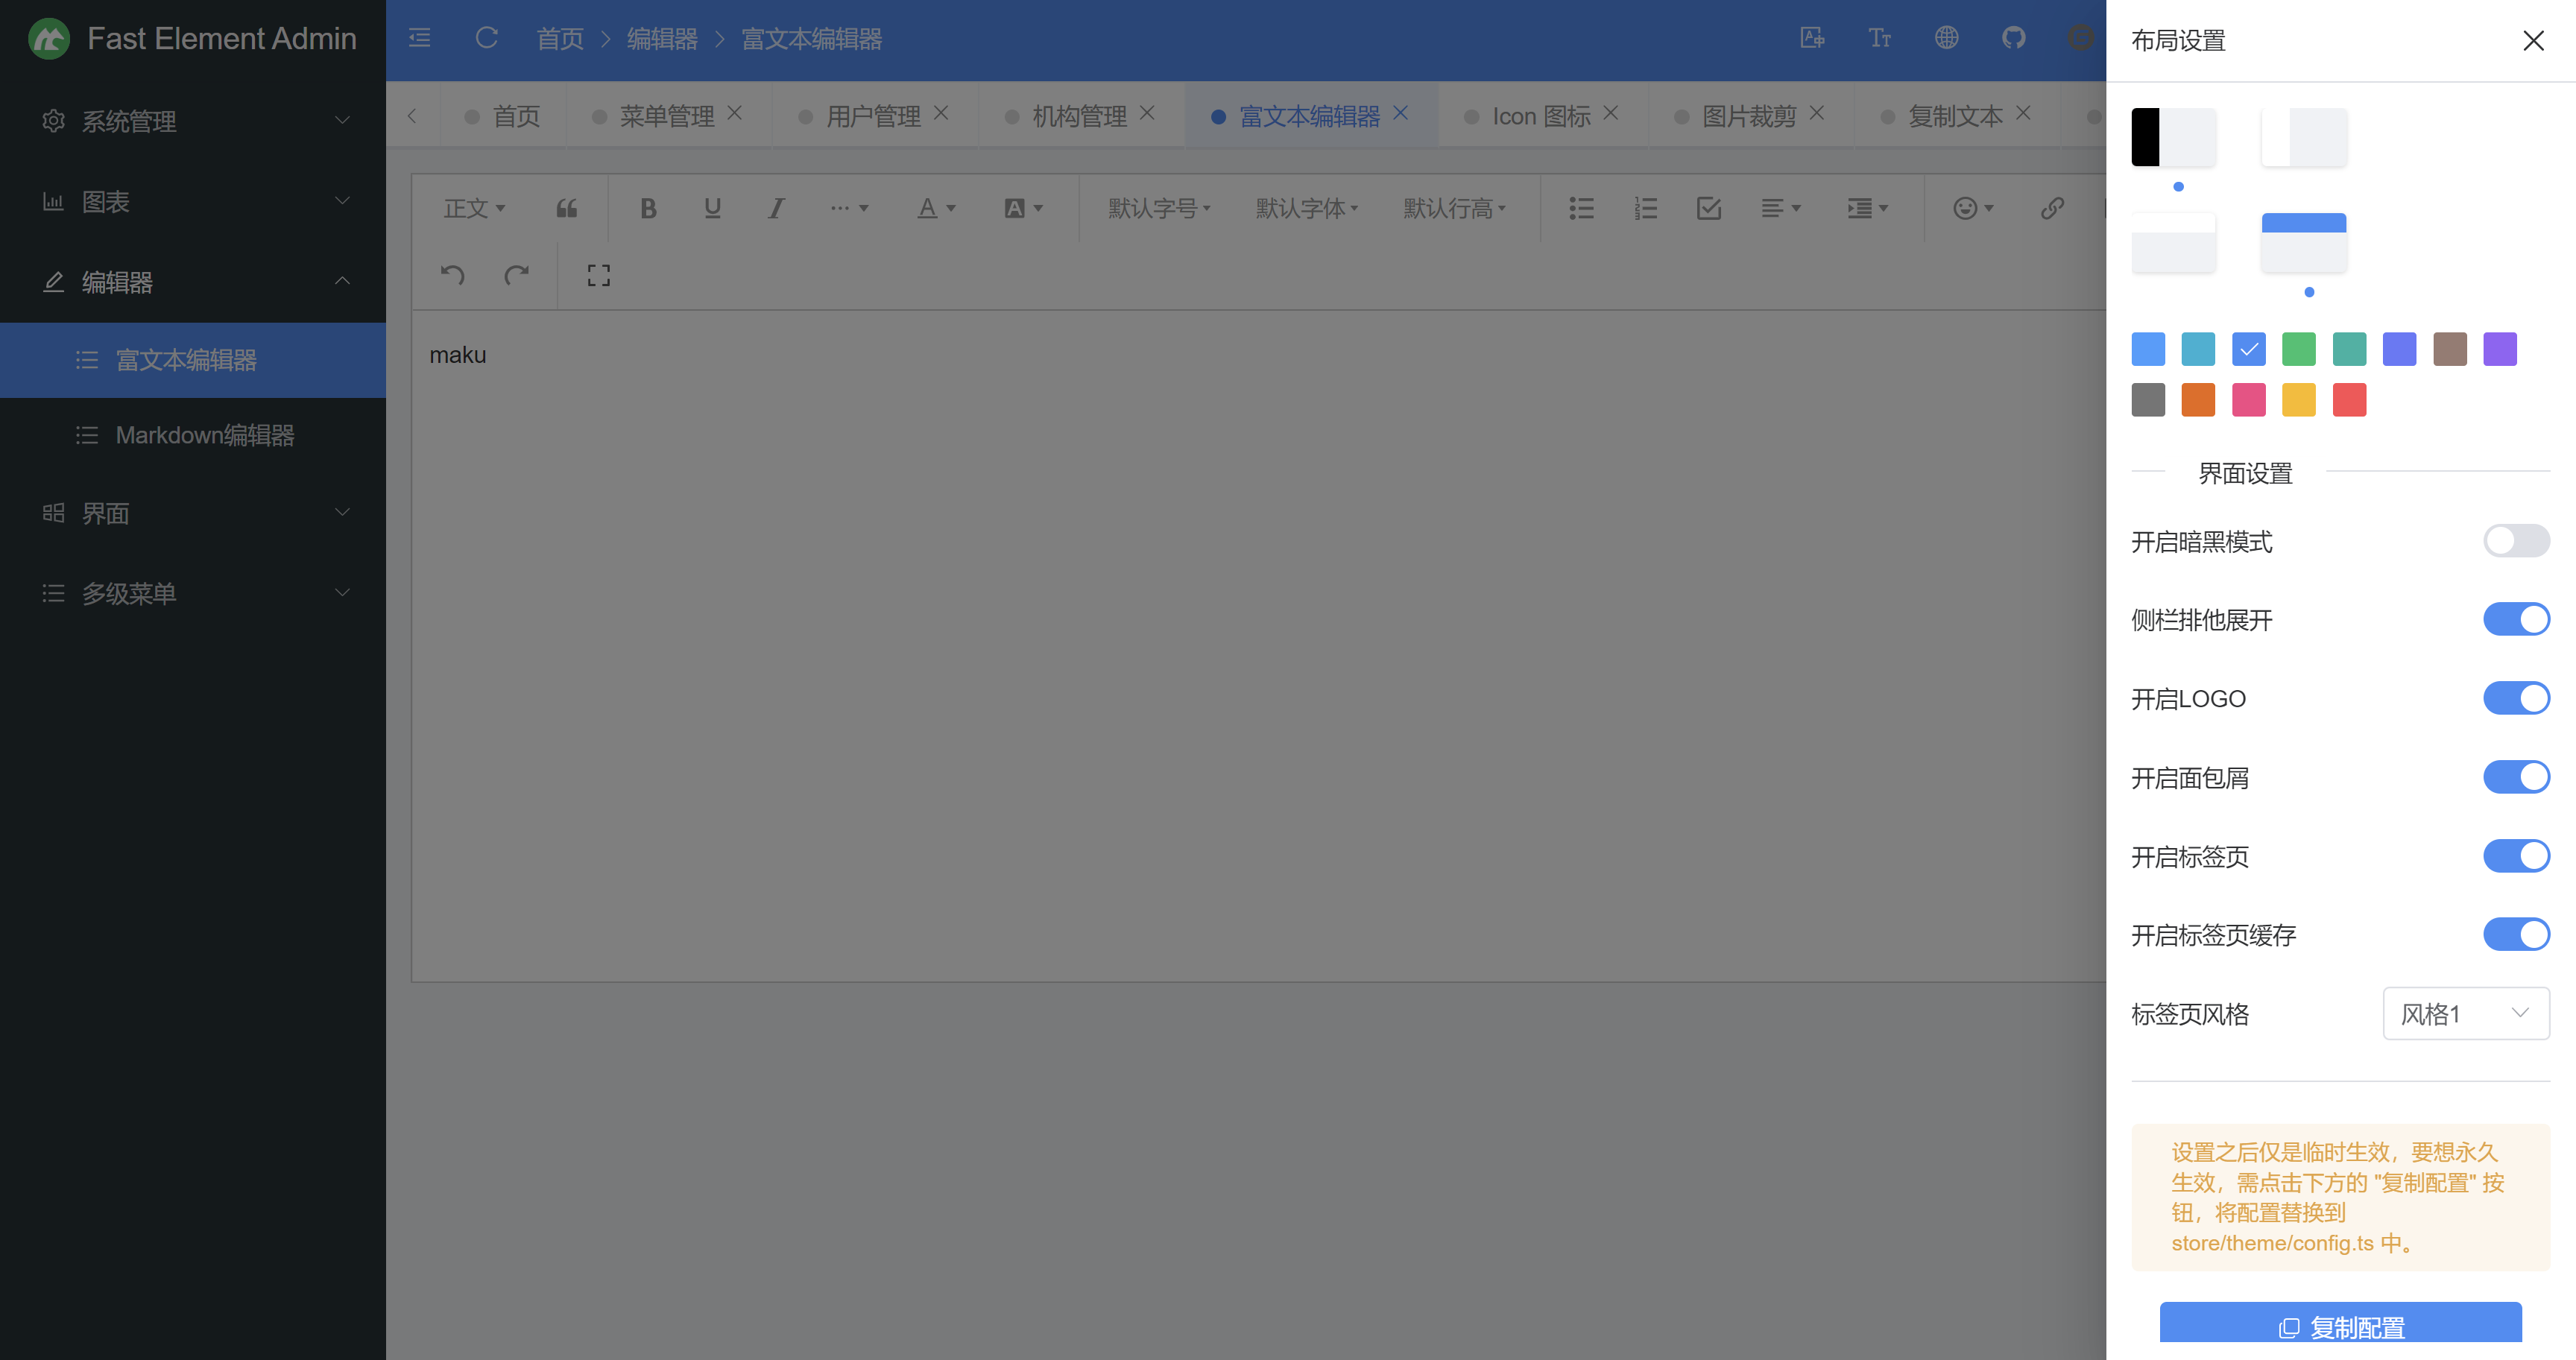
Task: Collapse the 编辑器 menu
Action: tap(193, 282)
